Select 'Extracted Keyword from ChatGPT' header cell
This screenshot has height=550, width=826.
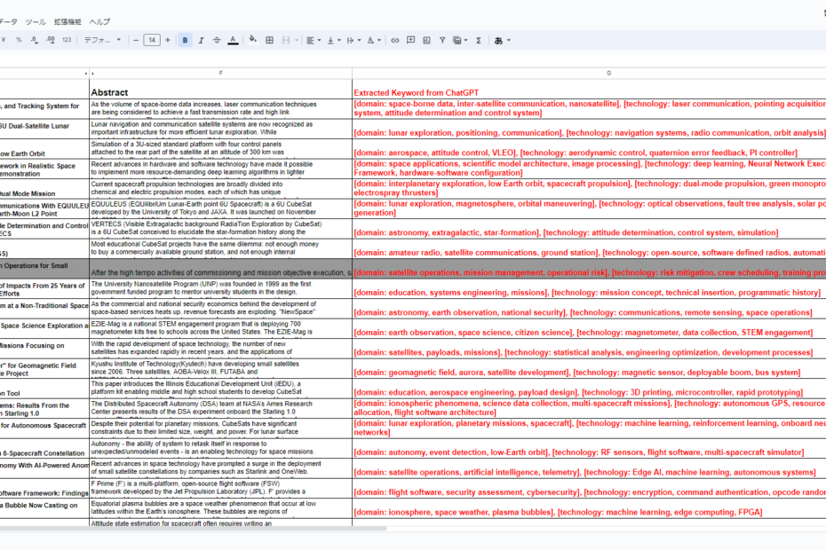tap(589, 90)
